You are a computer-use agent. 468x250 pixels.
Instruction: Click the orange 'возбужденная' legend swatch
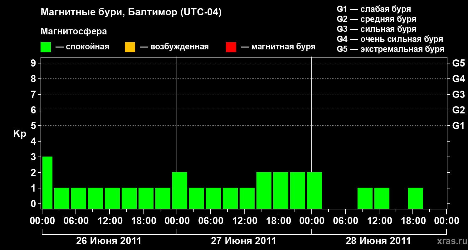tap(130, 47)
